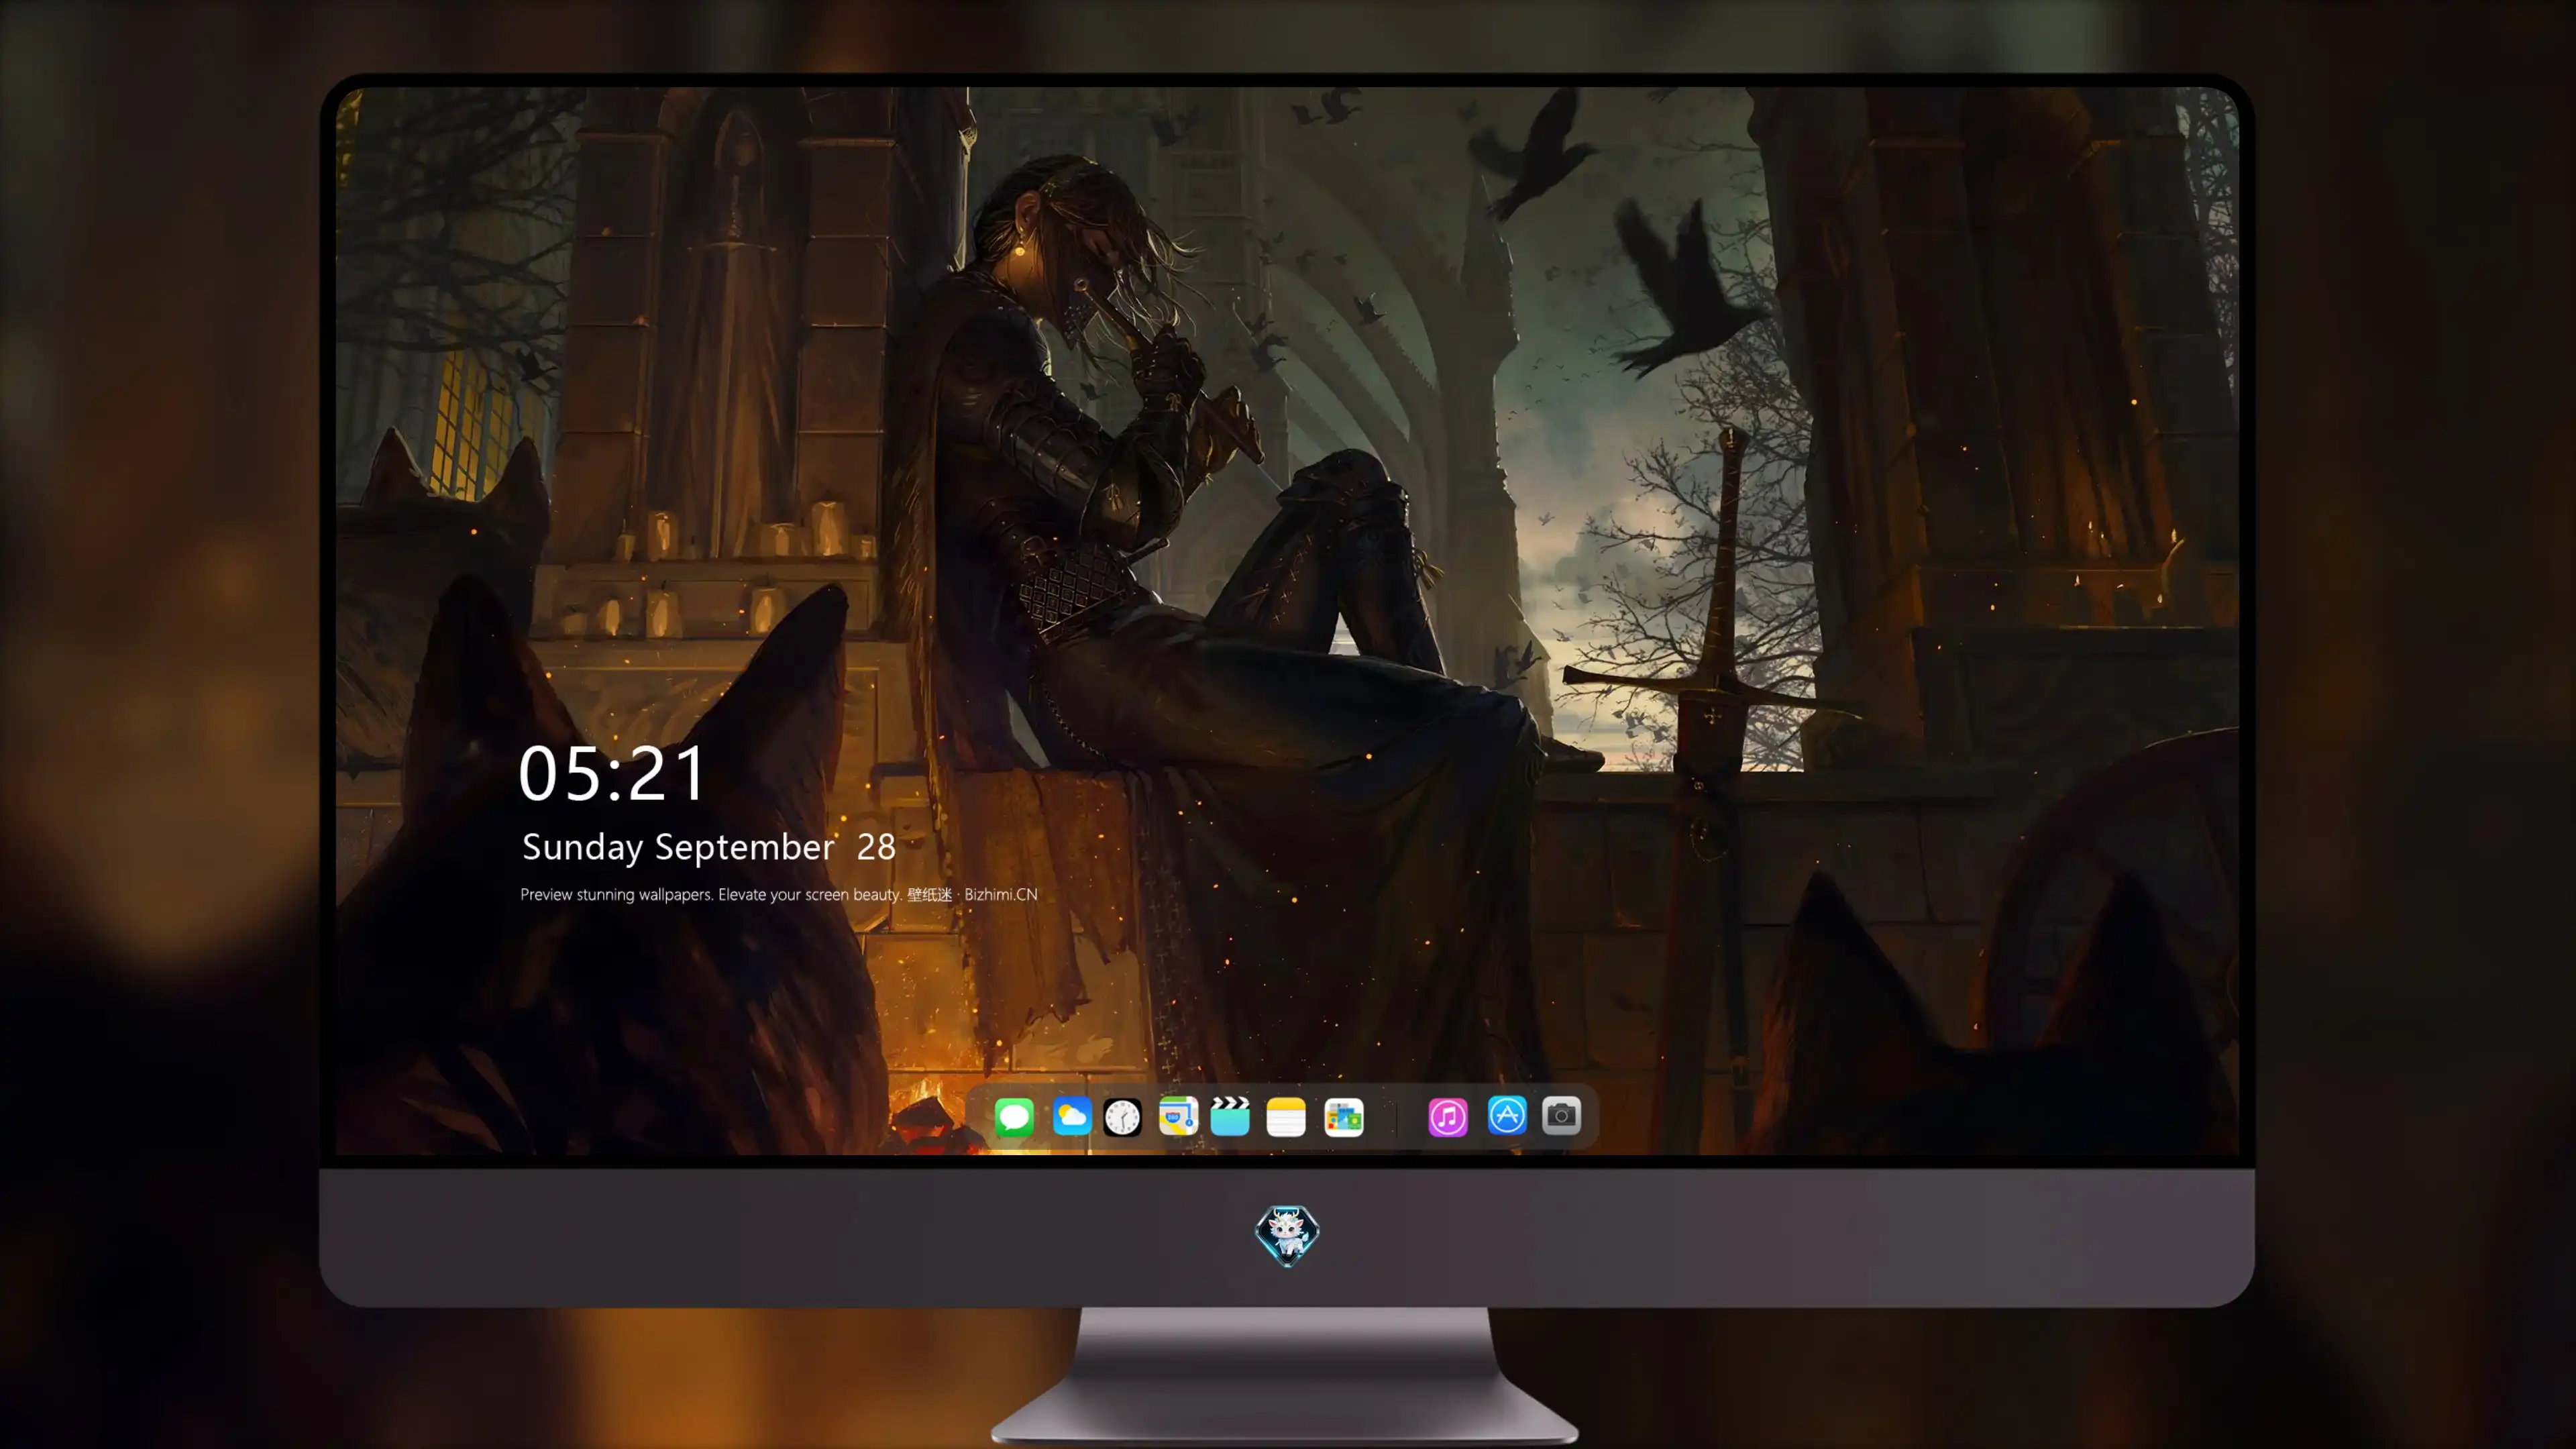Open the Camera app in the dock
The width and height of the screenshot is (2576, 1449).
[1561, 1115]
